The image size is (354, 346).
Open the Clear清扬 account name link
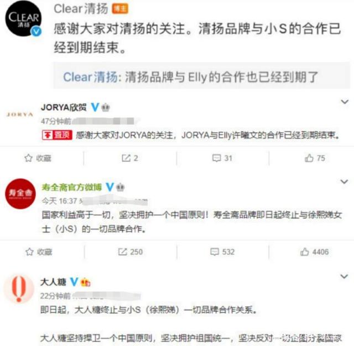pyautogui.click(x=81, y=9)
